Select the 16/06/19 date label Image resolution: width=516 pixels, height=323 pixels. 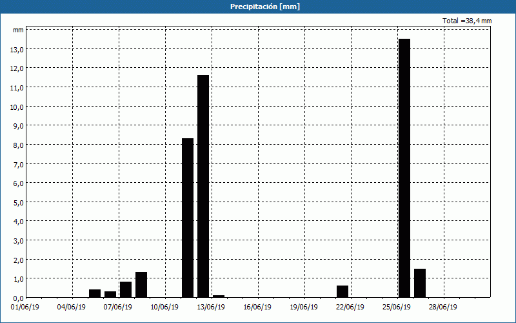[257, 307]
